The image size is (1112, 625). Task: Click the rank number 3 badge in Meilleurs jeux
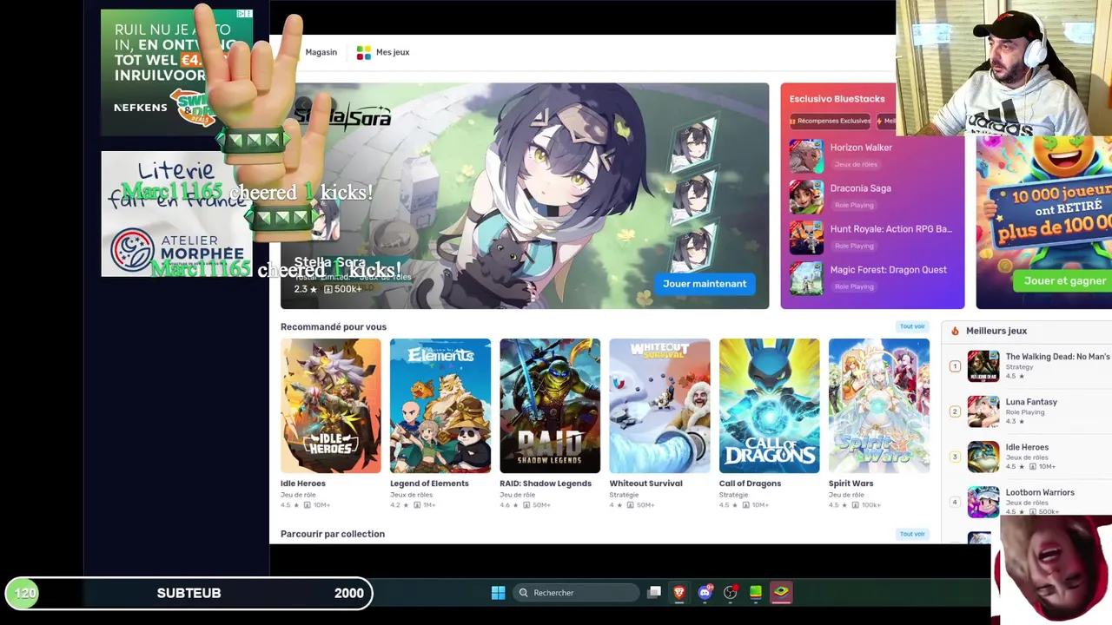pyautogui.click(x=955, y=457)
